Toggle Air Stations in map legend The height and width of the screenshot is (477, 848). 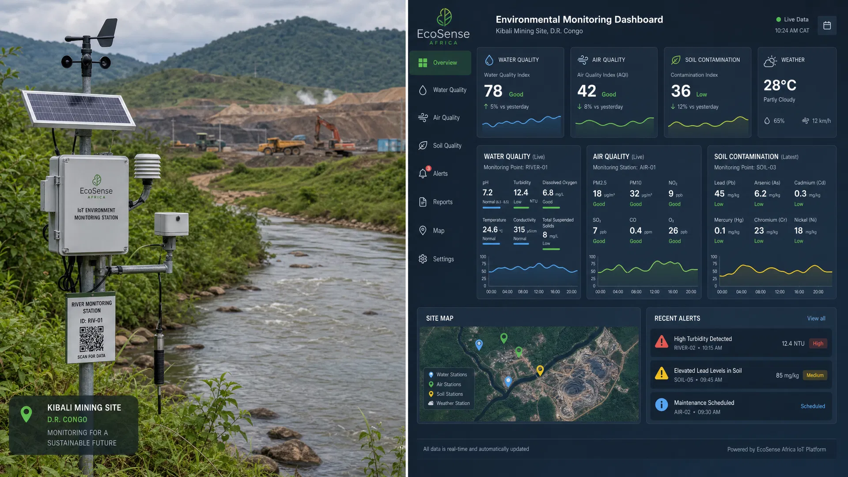[x=445, y=385]
